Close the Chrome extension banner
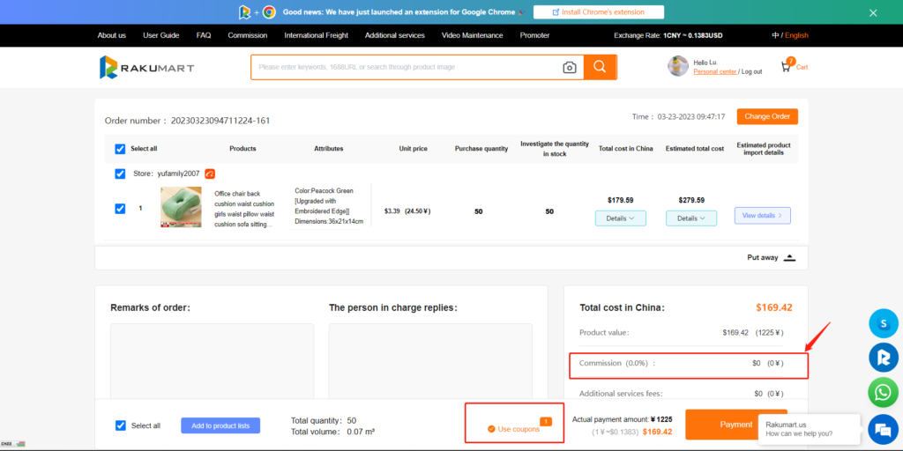 pos(873,12)
